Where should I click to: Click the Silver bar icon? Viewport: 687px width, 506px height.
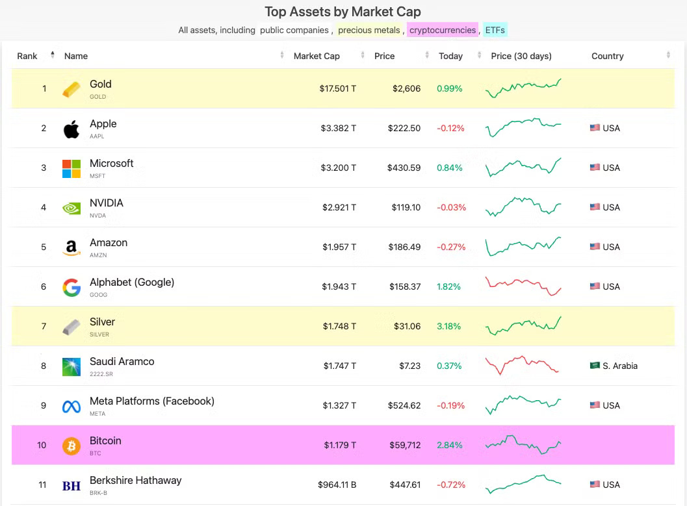71,327
